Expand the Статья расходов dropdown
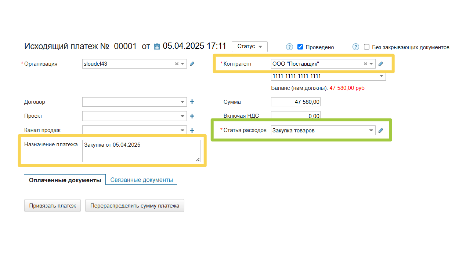 371,131
